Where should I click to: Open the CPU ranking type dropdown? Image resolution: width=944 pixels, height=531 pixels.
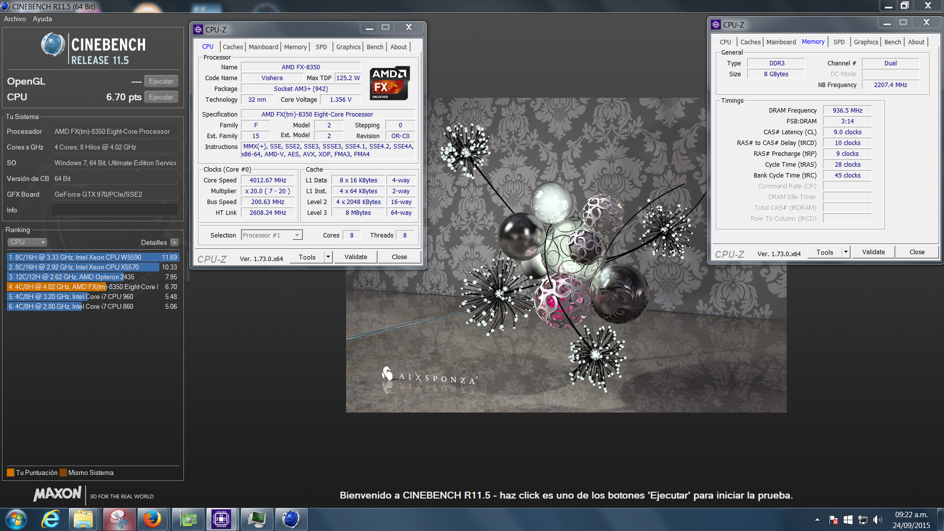[x=28, y=242]
